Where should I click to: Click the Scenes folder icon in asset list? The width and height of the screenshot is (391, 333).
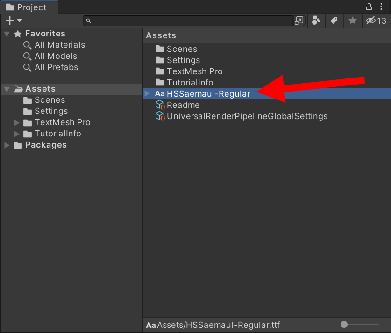click(160, 49)
